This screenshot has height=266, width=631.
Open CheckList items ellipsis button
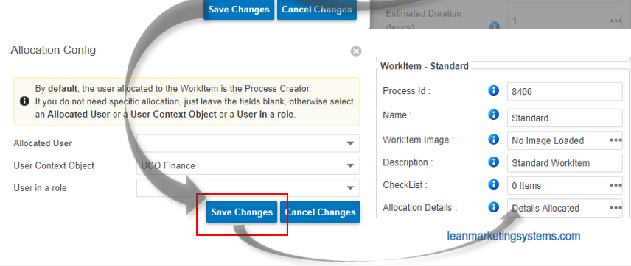[x=616, y=185]
